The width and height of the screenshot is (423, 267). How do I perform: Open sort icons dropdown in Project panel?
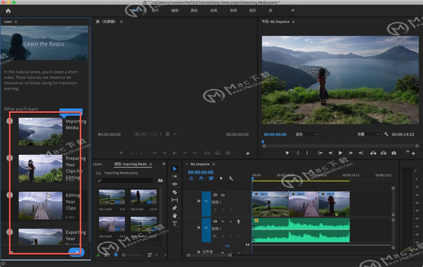pyautogui.click(x=153, y=255)
